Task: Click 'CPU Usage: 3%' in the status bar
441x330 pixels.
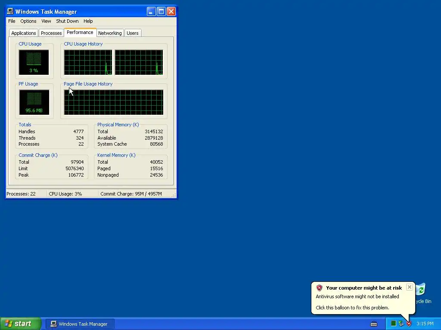Action: tap(65, 194)
